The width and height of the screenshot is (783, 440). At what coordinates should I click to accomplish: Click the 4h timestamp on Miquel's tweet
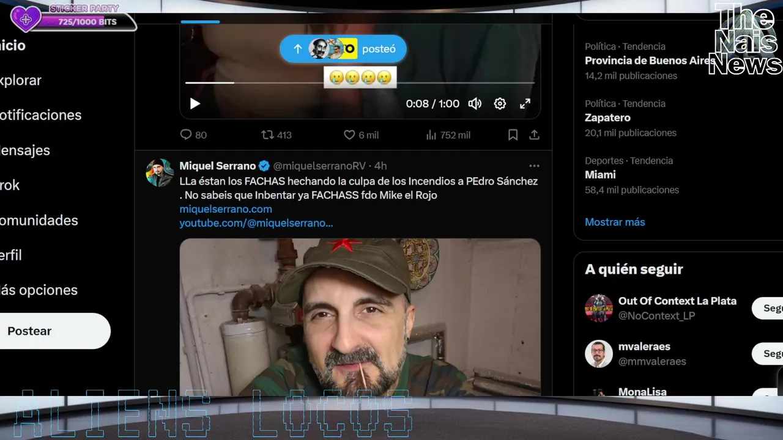[380, 166]
